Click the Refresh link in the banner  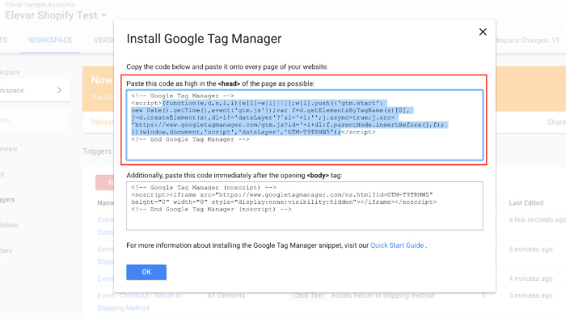point(102,122)
